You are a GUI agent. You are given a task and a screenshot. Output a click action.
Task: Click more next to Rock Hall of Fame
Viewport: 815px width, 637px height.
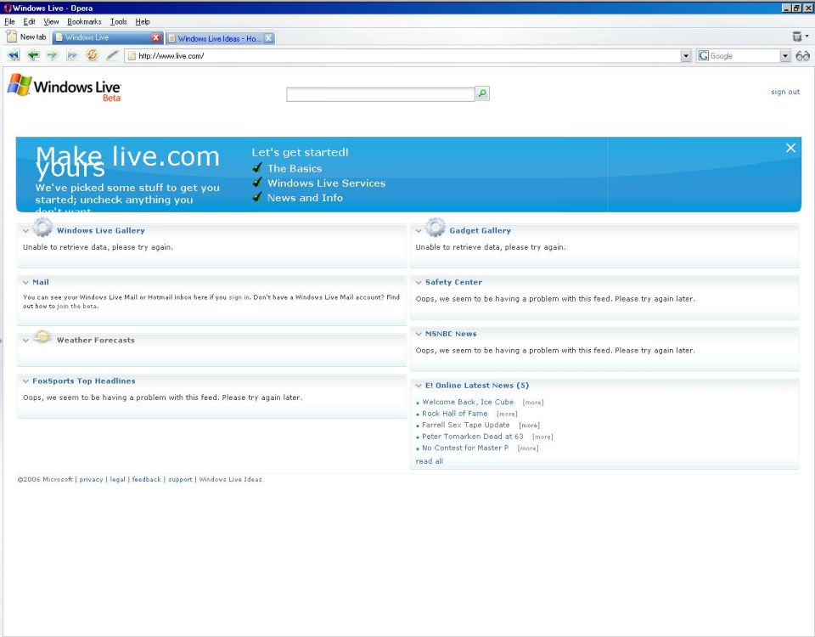(x=507, y=414)
